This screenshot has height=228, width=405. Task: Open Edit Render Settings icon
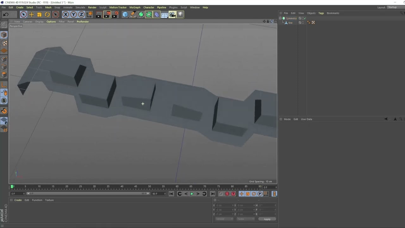[115, 15]
